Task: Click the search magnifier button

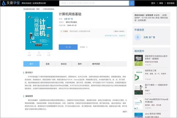Action: tap(132, 3)
